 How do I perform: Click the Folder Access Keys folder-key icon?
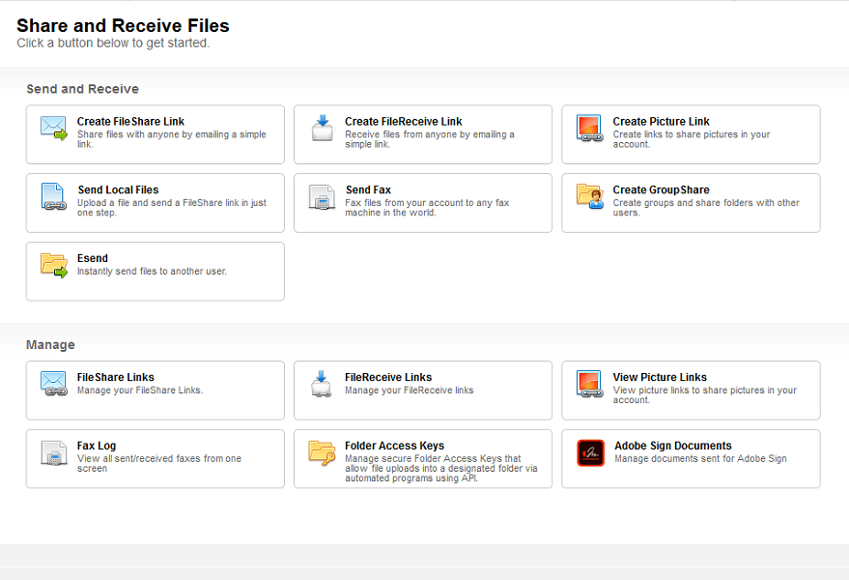[323, 452]
